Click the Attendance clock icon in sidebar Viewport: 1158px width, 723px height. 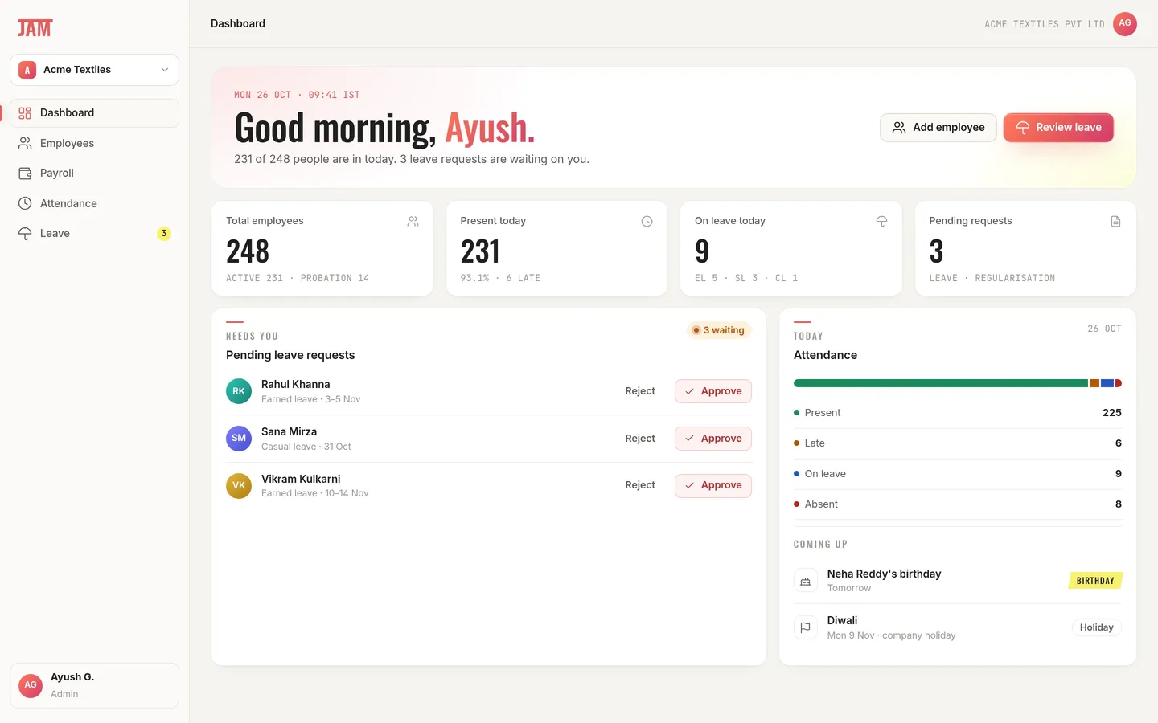click(25, 203)
